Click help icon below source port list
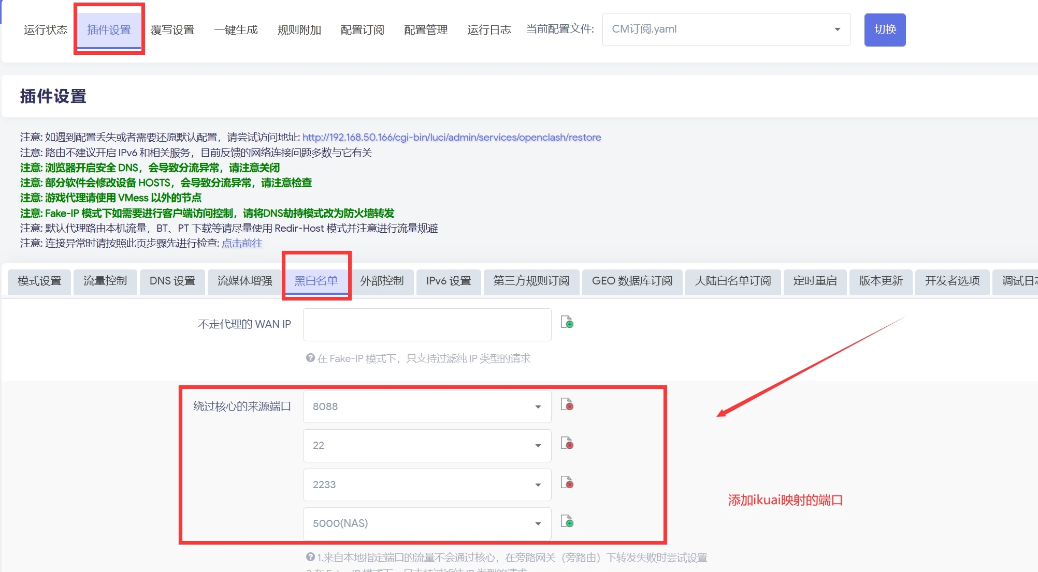This screenshot has height=572, width=1038. click(310, 557)
